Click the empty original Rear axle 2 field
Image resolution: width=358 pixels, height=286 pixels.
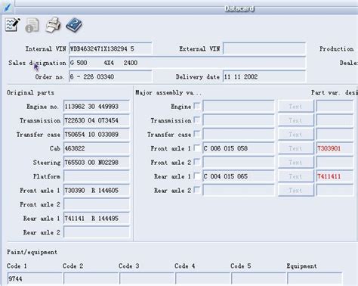click(x=97, y=232)
